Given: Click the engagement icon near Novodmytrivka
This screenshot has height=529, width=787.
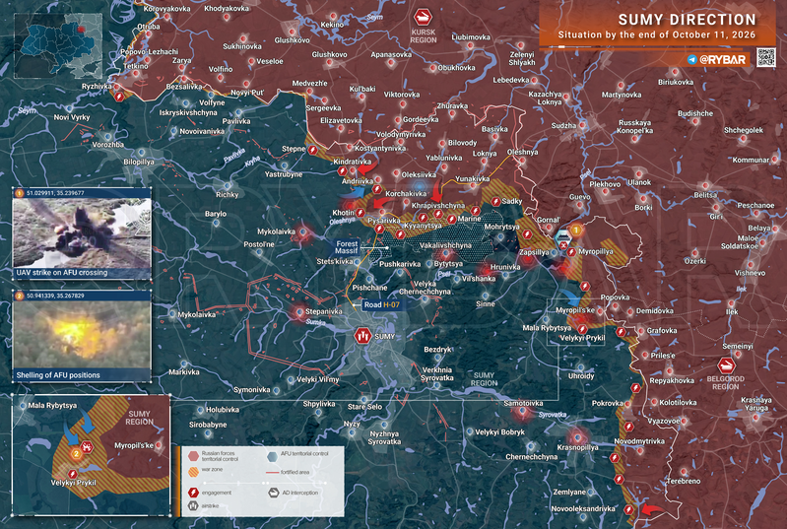Looking at the screenshot, I should pyautogui.click(x=628, y=427).
